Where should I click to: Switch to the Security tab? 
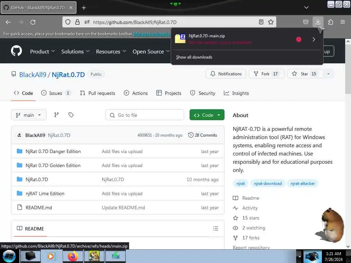pyautogui.click(x=203, y=93)
